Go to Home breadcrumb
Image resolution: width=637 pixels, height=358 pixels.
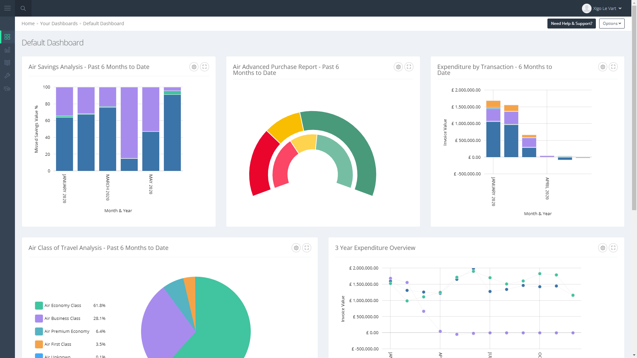click(28, 24)
